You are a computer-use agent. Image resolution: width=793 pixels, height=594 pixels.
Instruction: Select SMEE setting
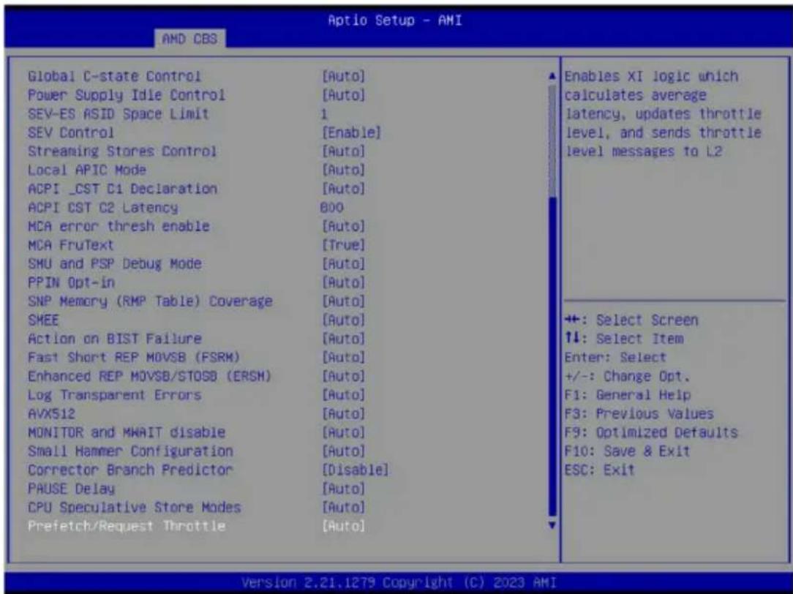click(43, 320)
